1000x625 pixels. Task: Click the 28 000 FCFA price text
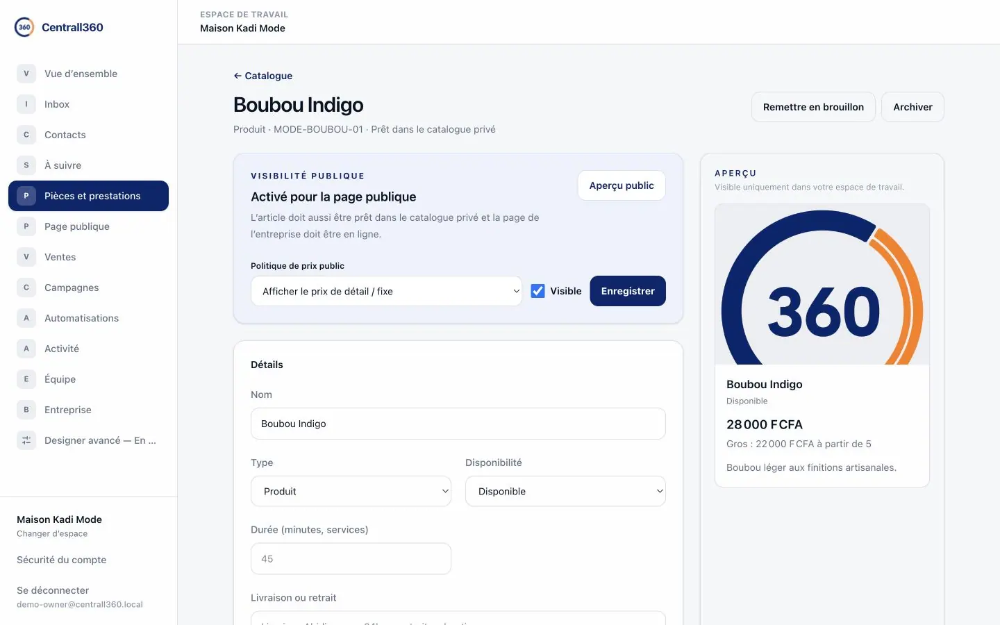[765, 424]
